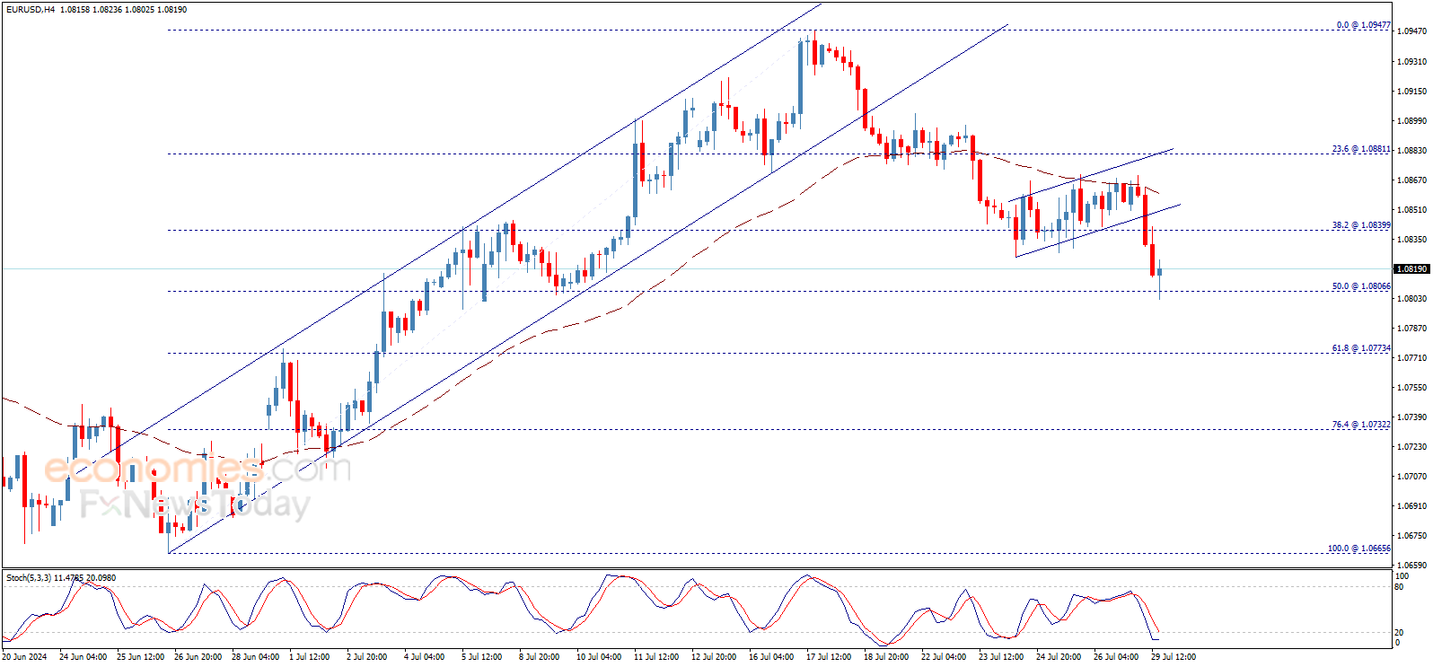1433x667 pixels.
Task: Select the '38.2 @ 1.08399' Fibonacci label
Action: pyautogui.click(x=1361, y=225)
